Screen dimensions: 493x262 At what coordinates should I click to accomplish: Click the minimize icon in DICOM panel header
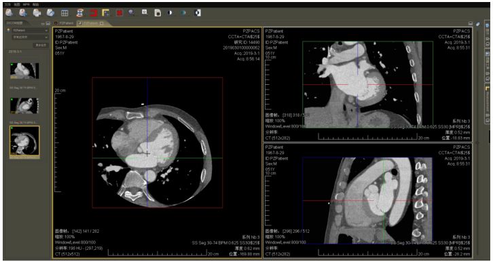(43, 24)
